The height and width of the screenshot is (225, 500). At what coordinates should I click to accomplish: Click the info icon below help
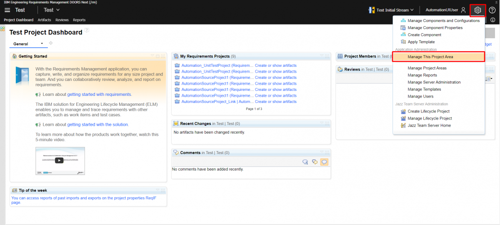492,20
